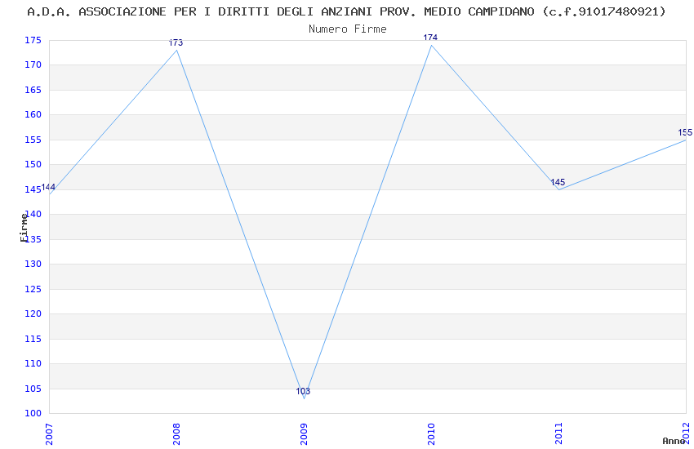694x449 pixels.
Task: Click the x-axis year label 2010
Action: (x=432, y=434)
